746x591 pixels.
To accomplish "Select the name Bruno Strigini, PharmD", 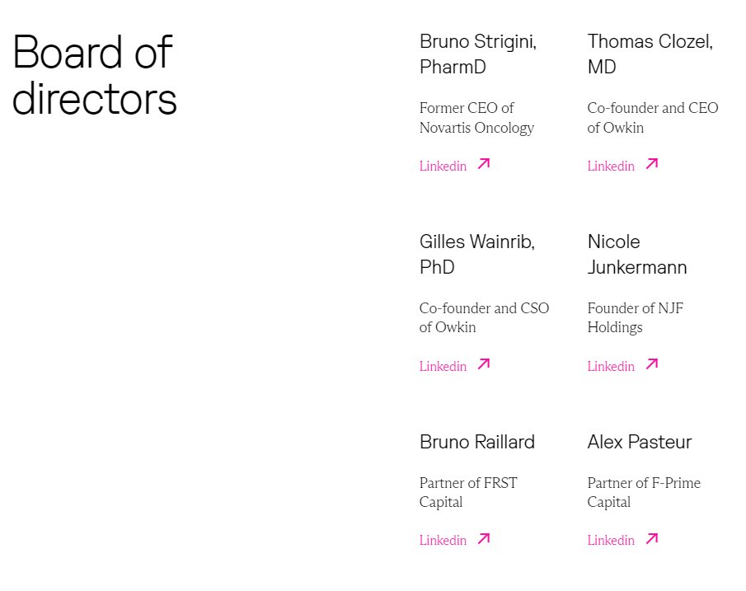I will tap(477, 54).
